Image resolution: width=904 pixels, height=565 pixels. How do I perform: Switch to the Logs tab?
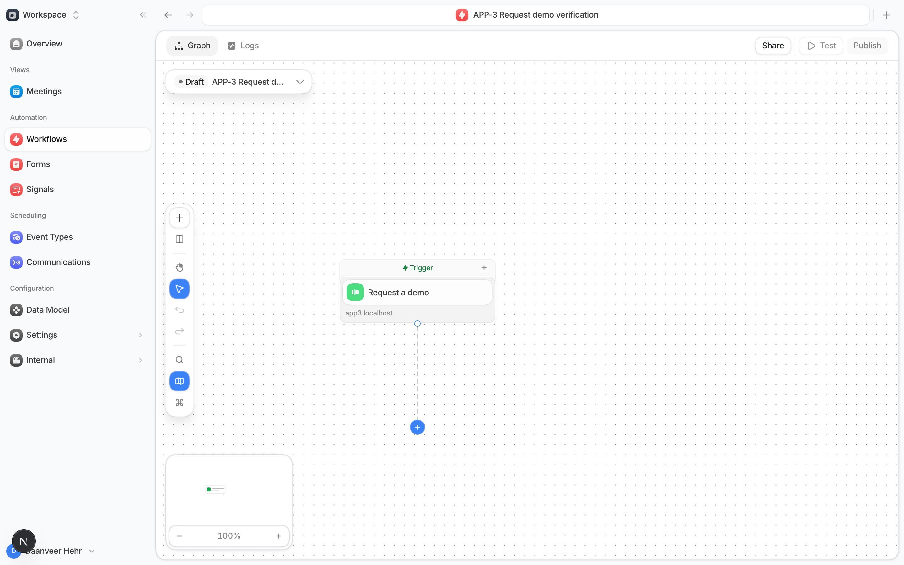pos(243,46)
